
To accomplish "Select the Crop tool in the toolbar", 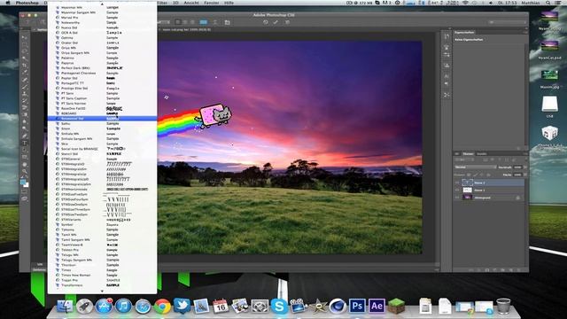I will tap(25, 66).
